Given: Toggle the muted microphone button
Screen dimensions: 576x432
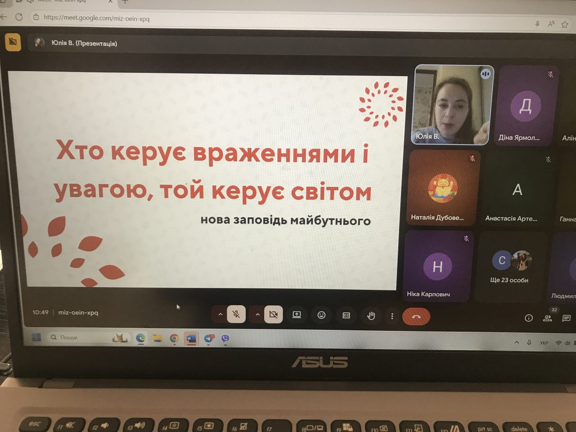Looking at the screenshot, I should click(x=236, y=315).
